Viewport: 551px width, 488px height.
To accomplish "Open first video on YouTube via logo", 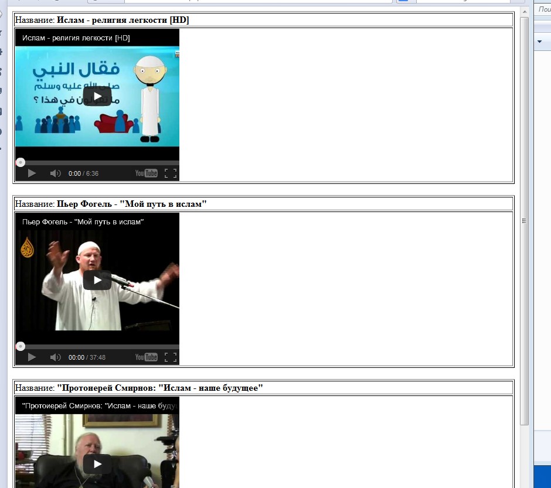I will coord(146,173).
